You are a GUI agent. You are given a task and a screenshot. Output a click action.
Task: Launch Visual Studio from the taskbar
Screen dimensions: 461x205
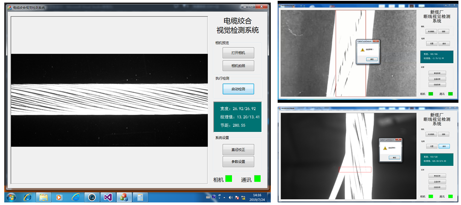(107, 197)
